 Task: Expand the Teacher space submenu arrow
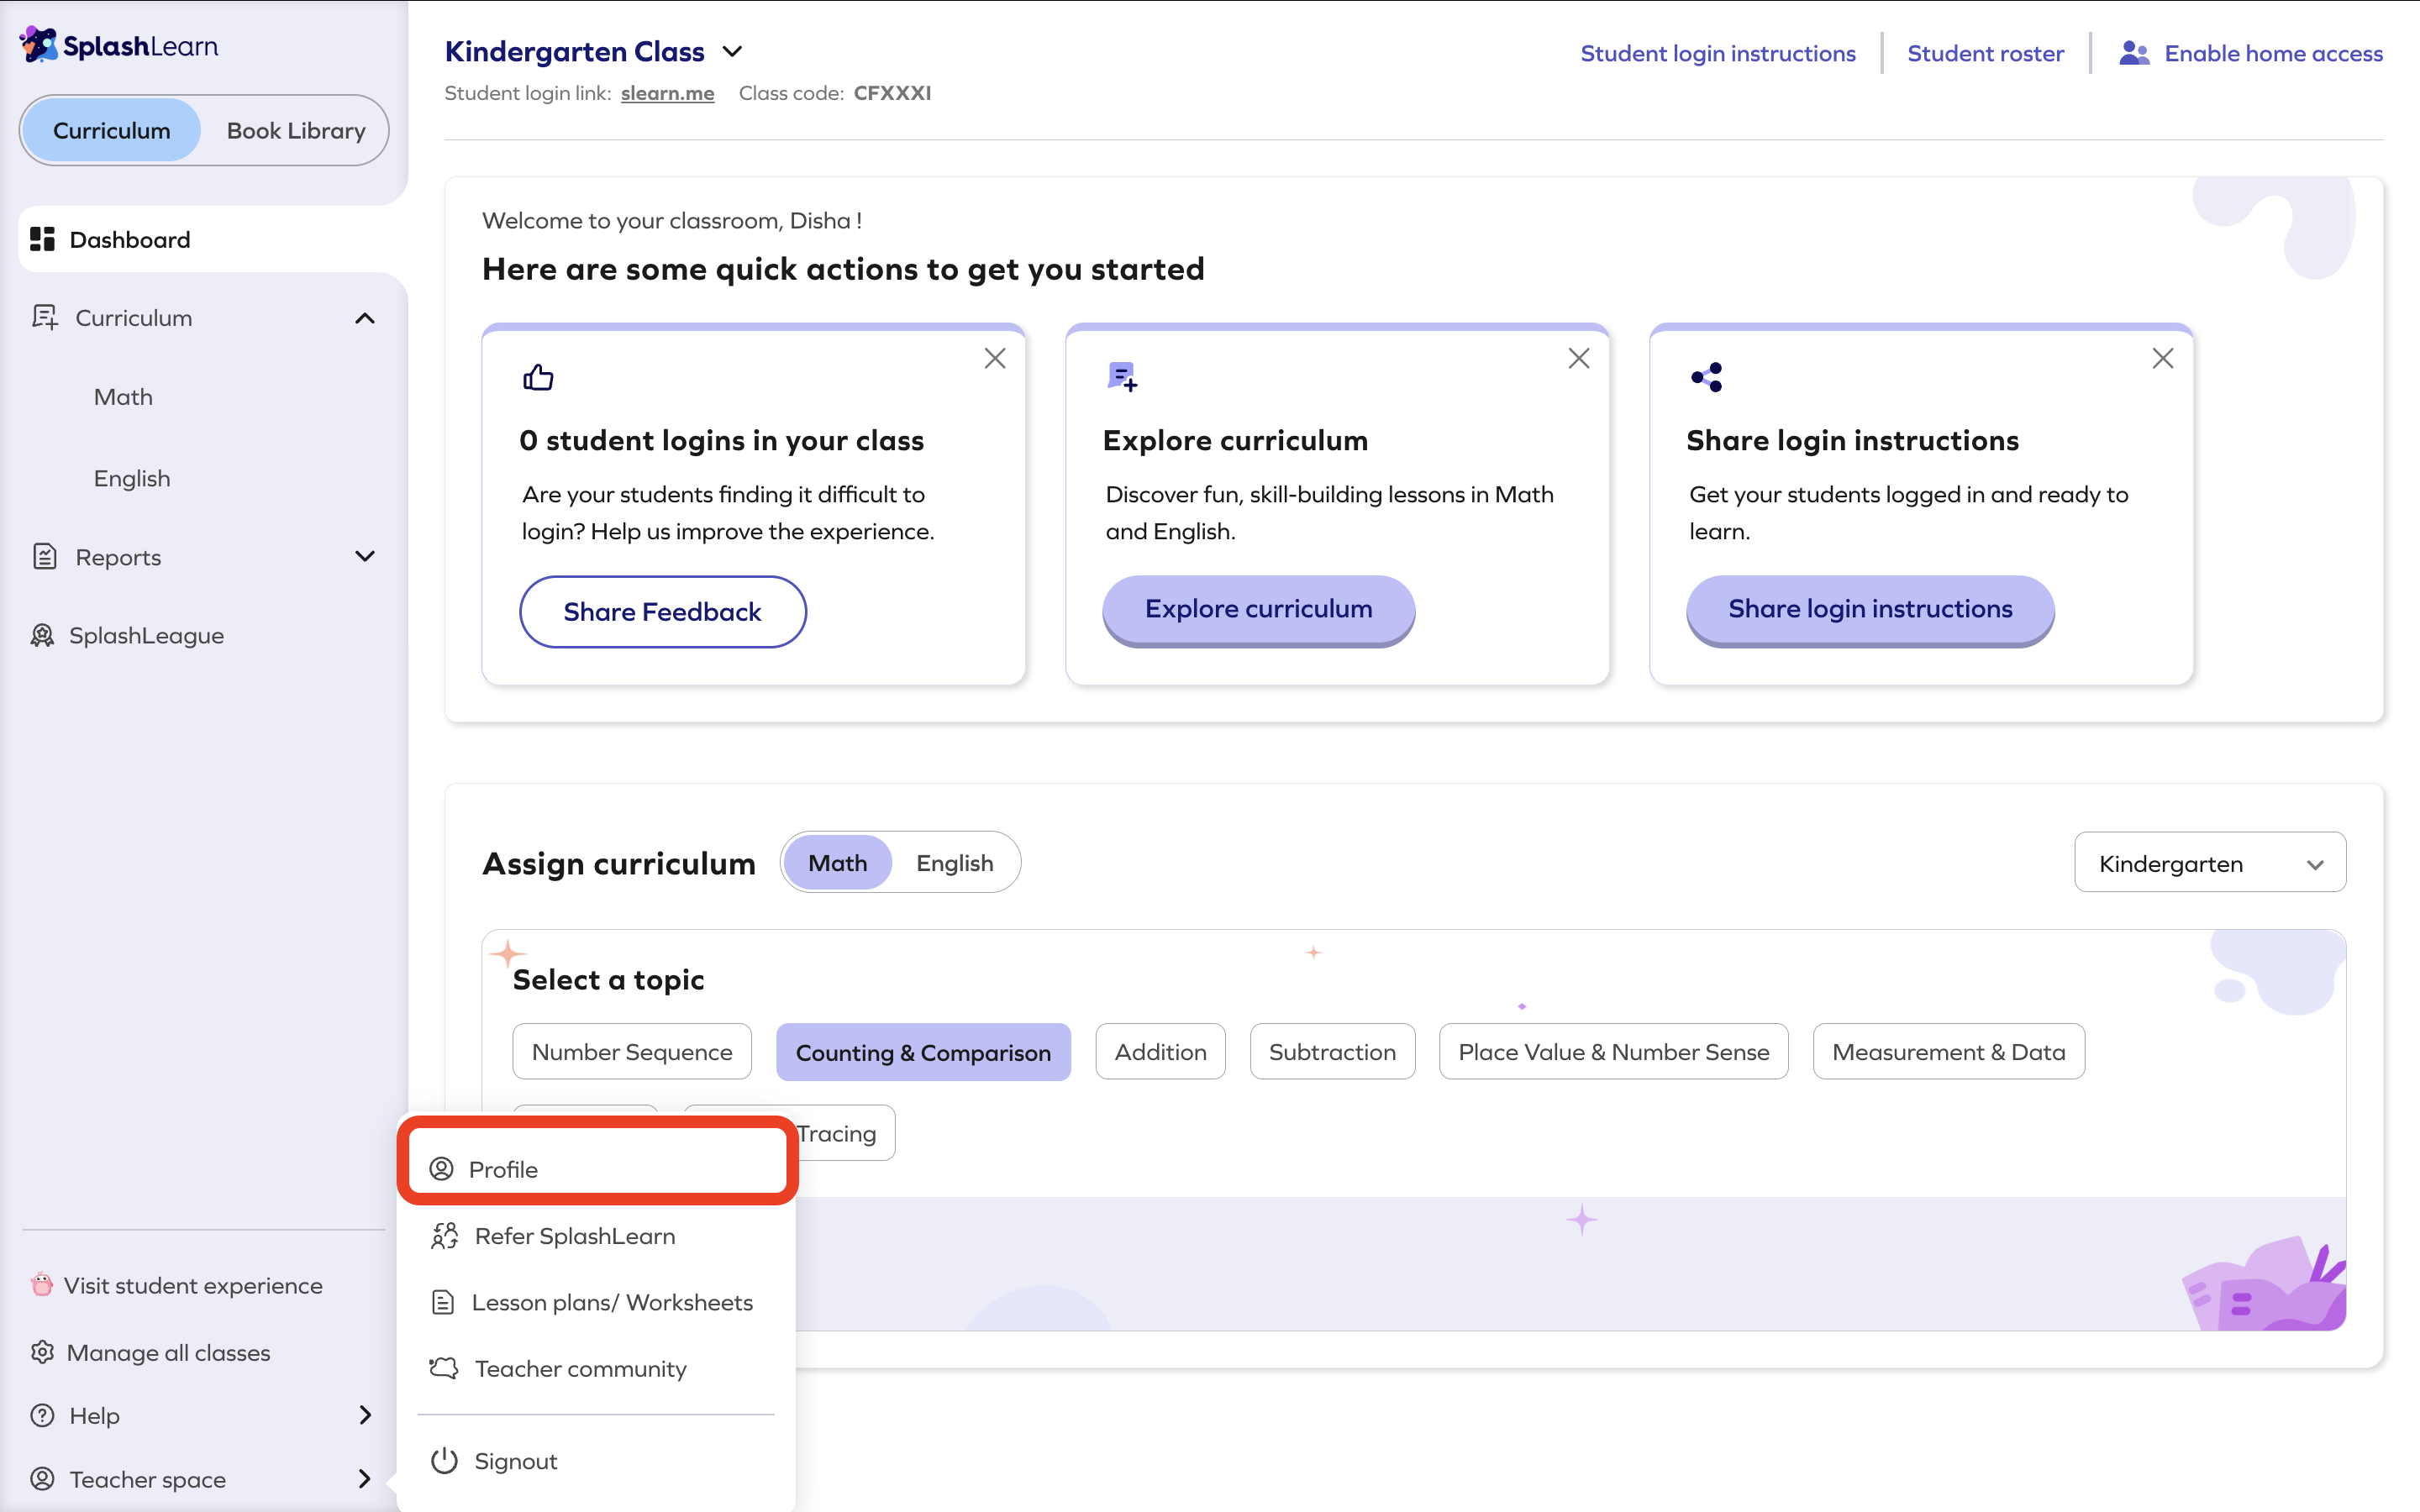365,1479
